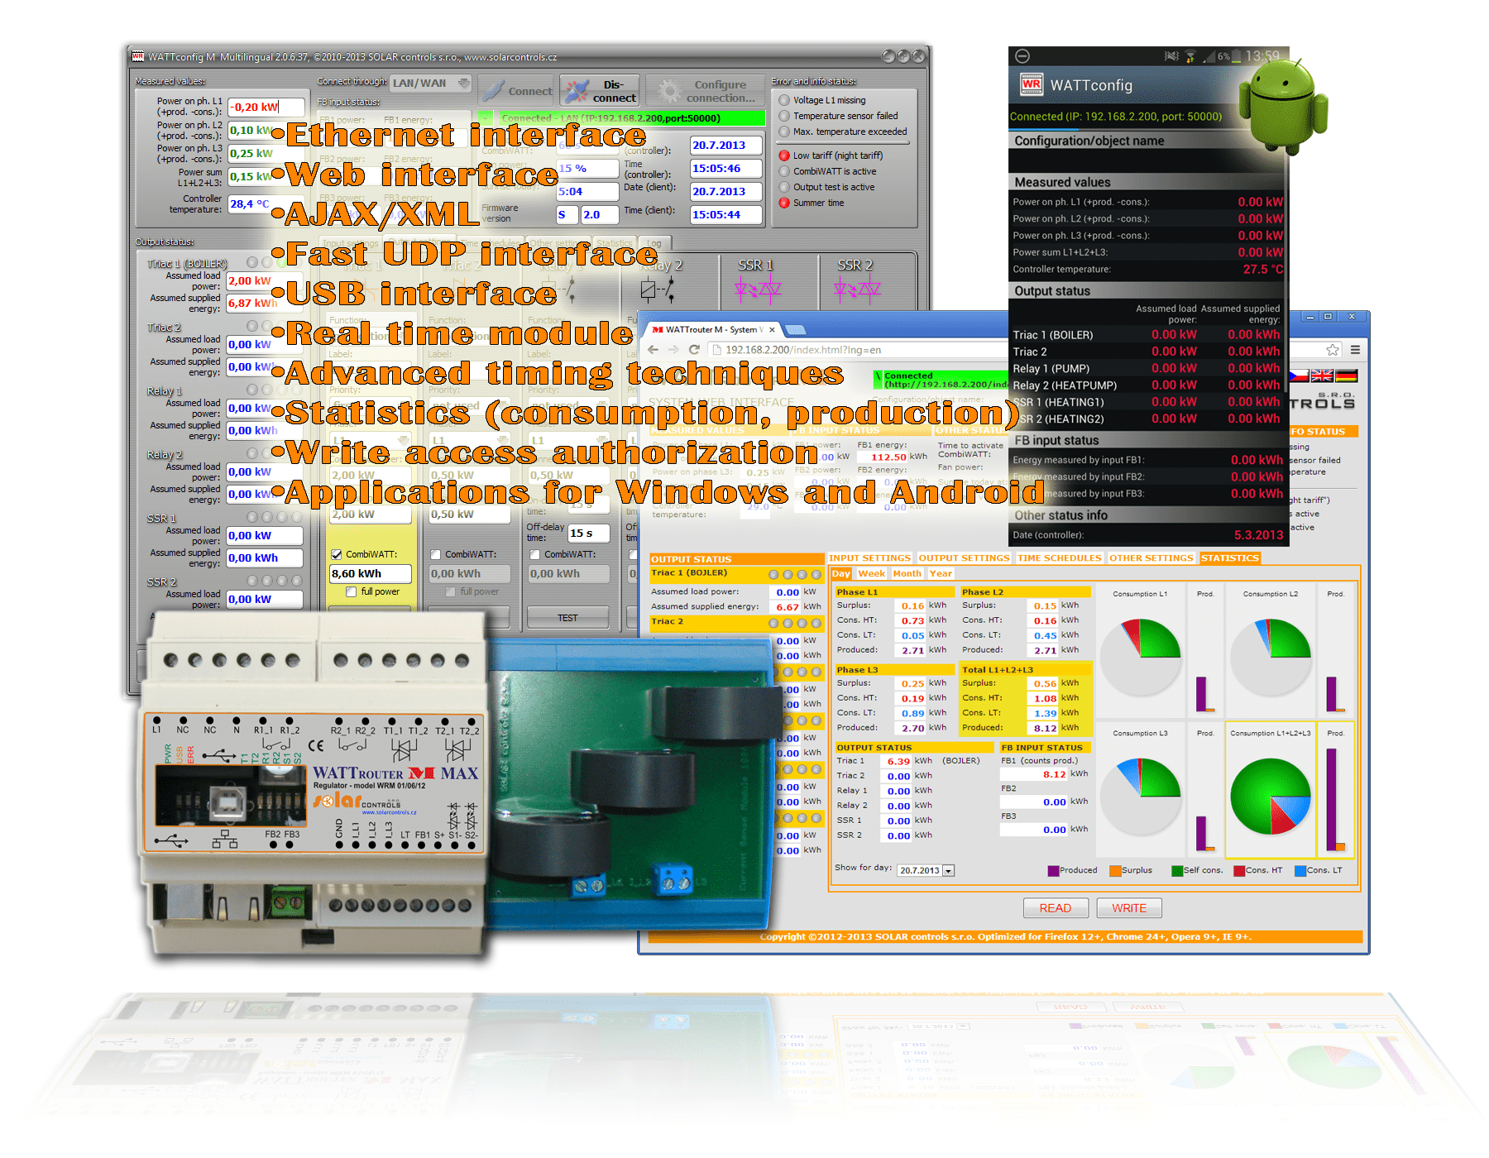
Task: Open OTHER SETTINGS tab
Action: 1151,558
